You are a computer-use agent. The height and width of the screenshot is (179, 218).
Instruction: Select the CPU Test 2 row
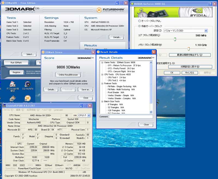click(x=117, y=80)
